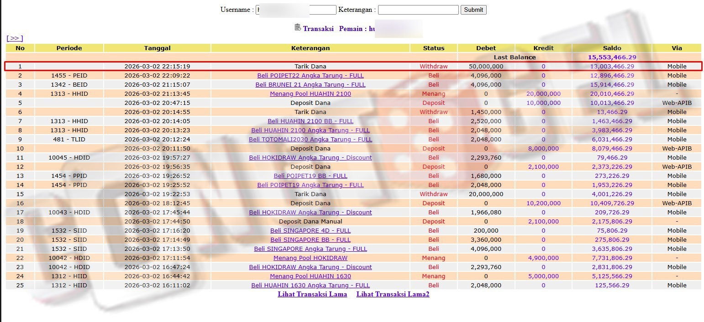Select the highlighted Tarik Dana 50,000,000 row
Viewport: 704px width, 322px height.
tap(310, 67)
